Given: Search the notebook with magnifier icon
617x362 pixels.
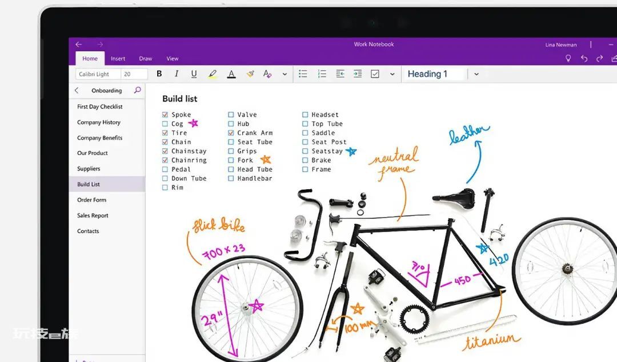Looking at the screenshot, I should point(137,90).
